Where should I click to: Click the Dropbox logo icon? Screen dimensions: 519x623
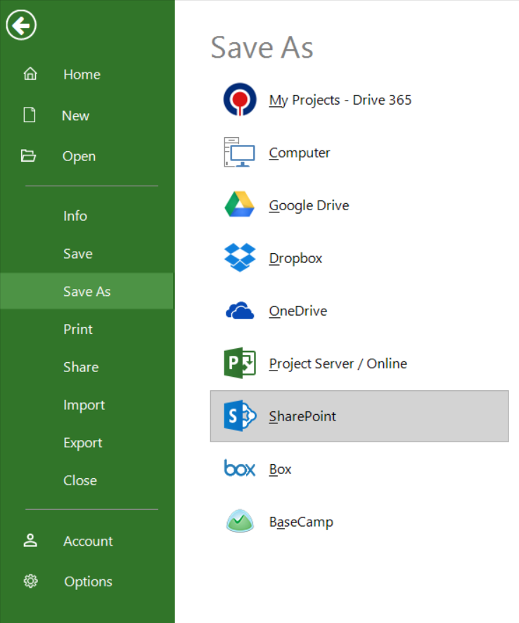(x=240, y=257)
